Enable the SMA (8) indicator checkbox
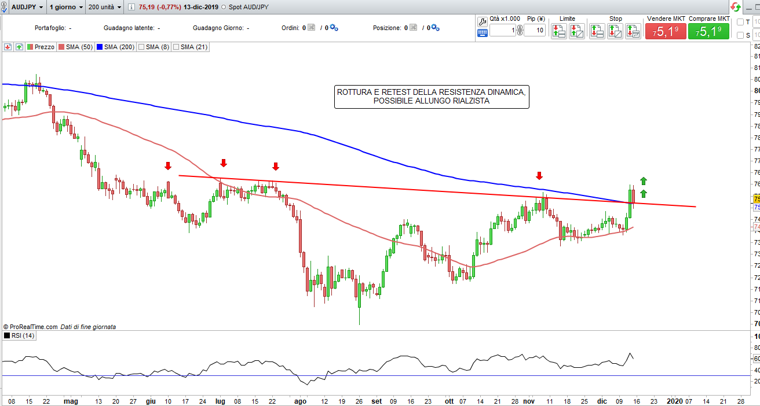Image resolution: width=760 pixels, height=406 pixels. (x=141, y=47)
